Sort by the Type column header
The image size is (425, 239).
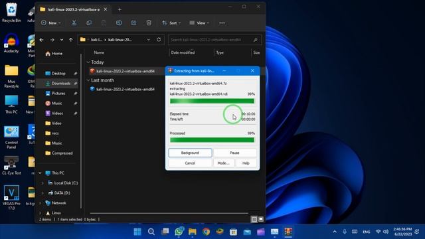click(x=220, y=52)
